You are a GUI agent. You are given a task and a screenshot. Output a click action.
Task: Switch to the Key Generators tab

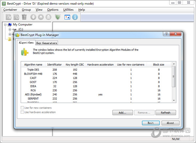point(47,43)
